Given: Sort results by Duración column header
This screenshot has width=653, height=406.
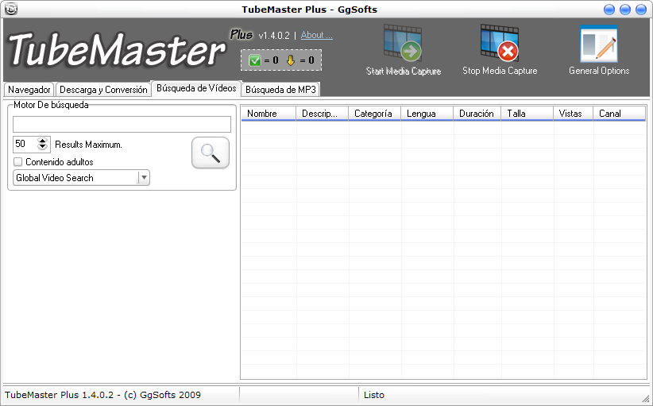Looking at the screenshot, I should 476,114.
